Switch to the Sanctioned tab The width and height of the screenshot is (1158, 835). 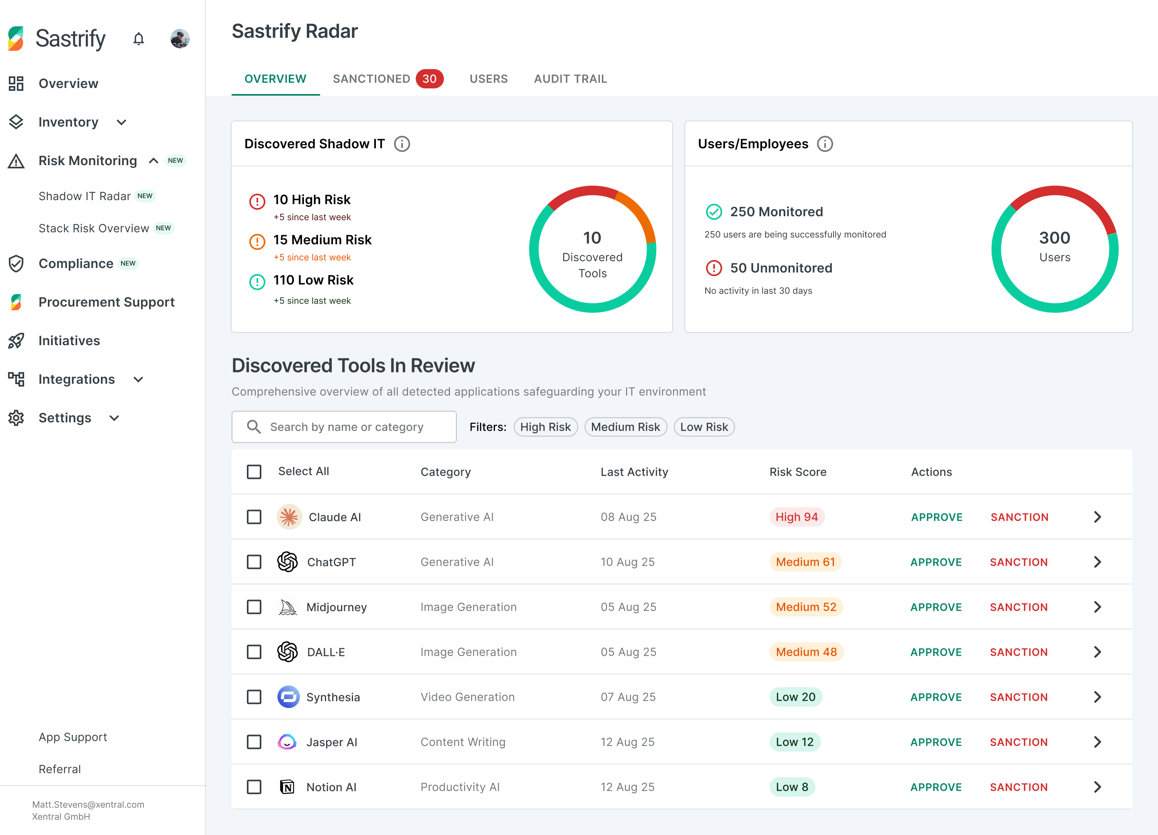[x=388, y=79]
